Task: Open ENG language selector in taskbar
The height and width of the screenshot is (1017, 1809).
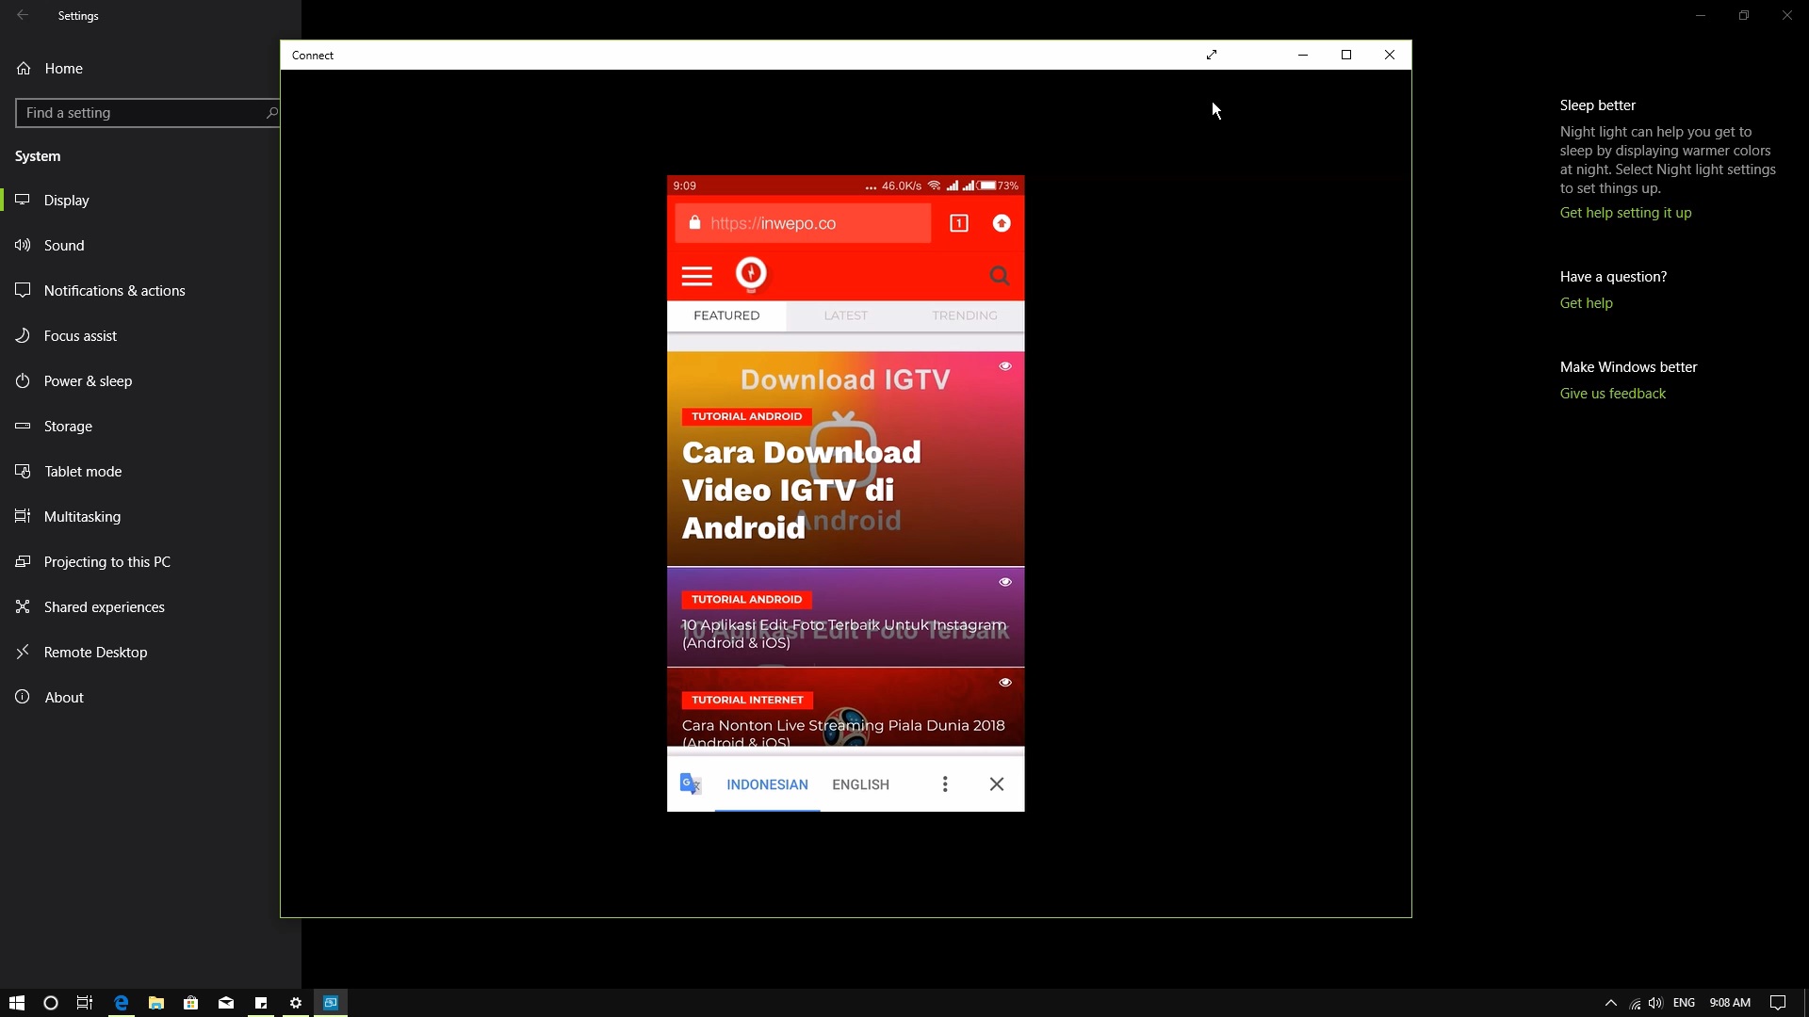Action: click(x=1684, y=1003)
